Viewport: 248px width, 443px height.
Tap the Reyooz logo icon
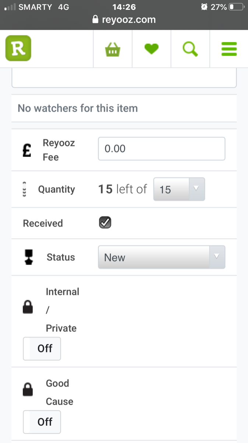(18, 48)
